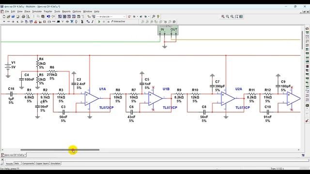The height and width of the screenshot is (174, 310).
Task: Switch to the Components tab
Action: [28, 163]
